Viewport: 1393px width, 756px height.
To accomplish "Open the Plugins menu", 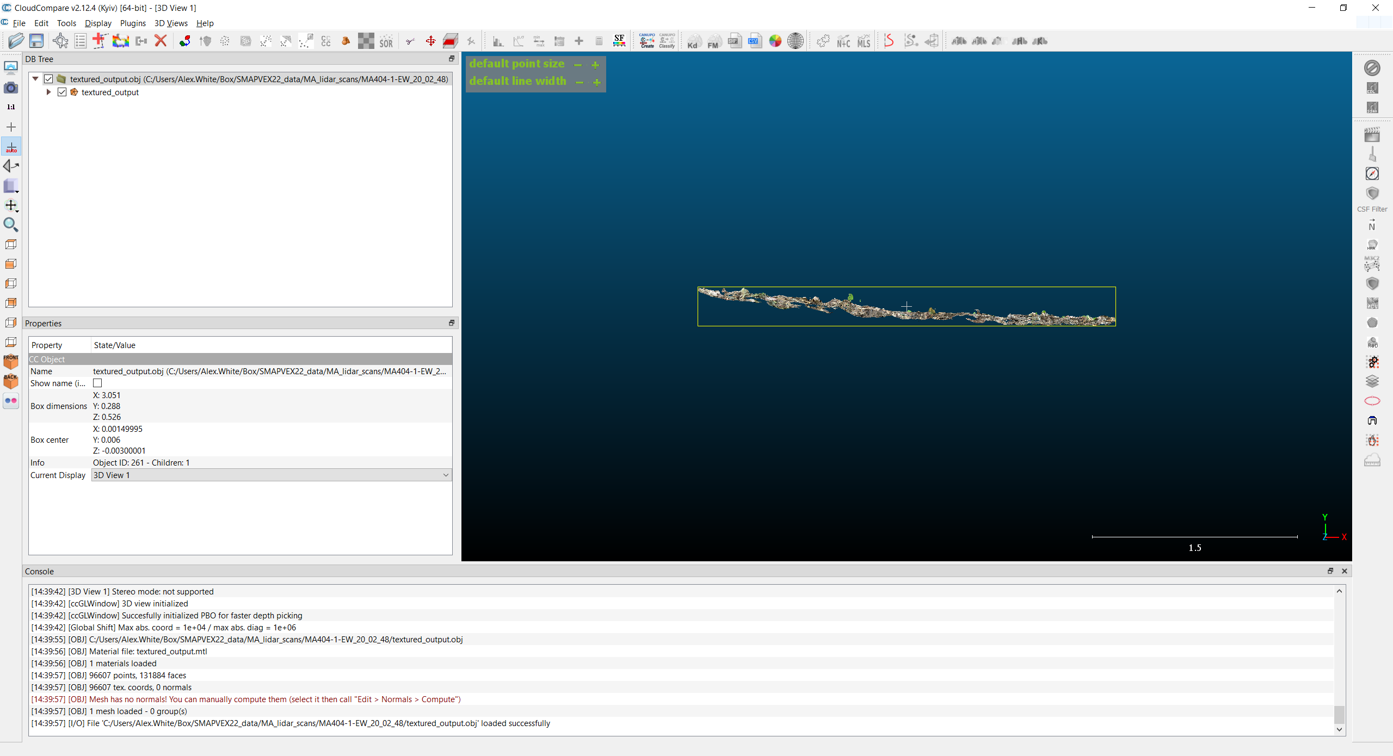I will [x=133, y=23].
